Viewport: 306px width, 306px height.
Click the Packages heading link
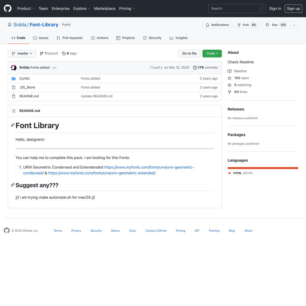point(236,135)
